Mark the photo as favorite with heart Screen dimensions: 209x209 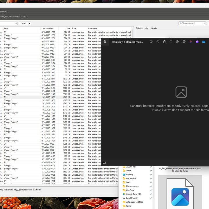point(171,42)
